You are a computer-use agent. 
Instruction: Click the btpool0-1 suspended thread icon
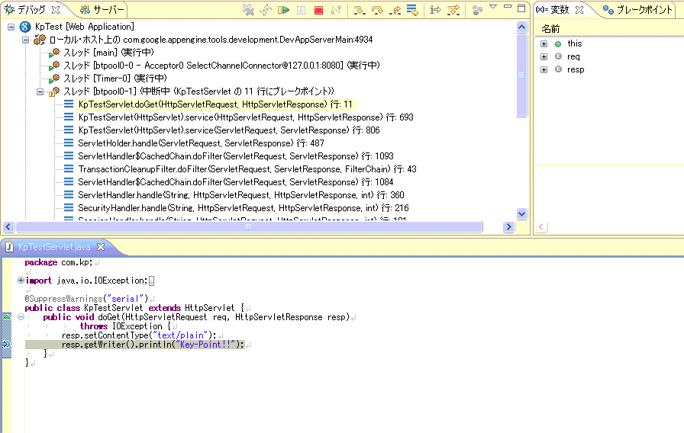tap(54, 92)
